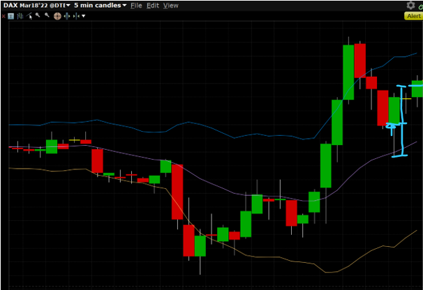
Task: Open the File menu
Action: coord(136,6)
